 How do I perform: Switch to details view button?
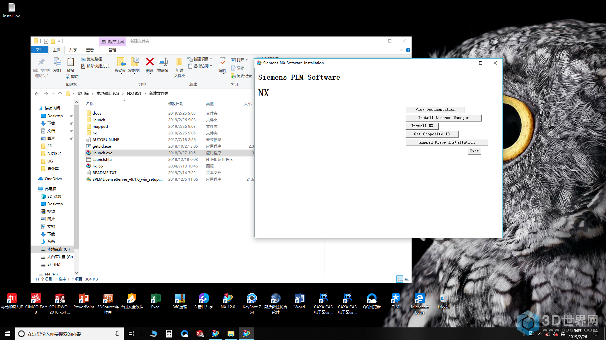tap(400, 279)
